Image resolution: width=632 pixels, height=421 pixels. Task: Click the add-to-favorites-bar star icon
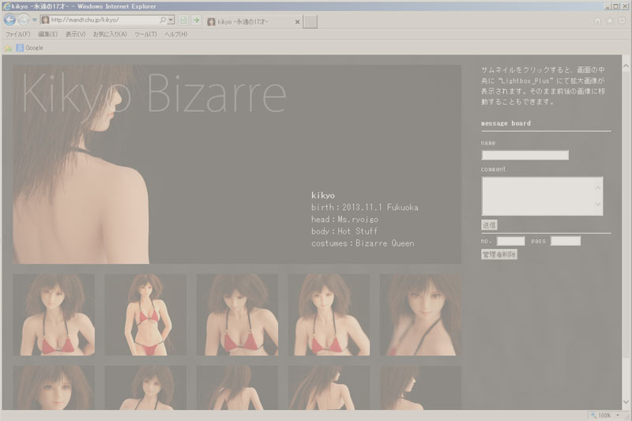[8, 48]
